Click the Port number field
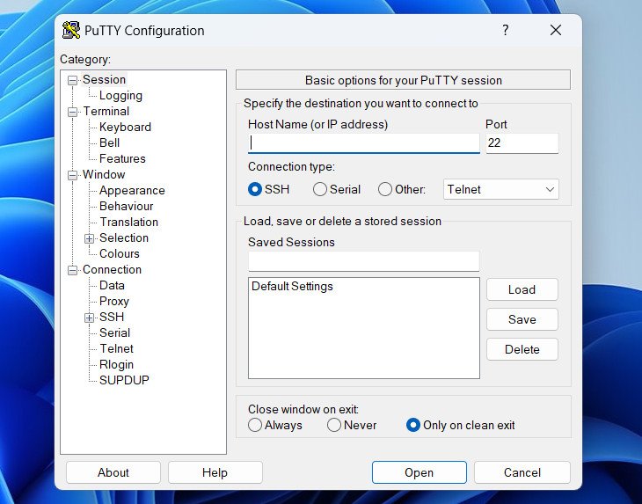This screenshot has width=642, height=504. click(x=522, y=143)
